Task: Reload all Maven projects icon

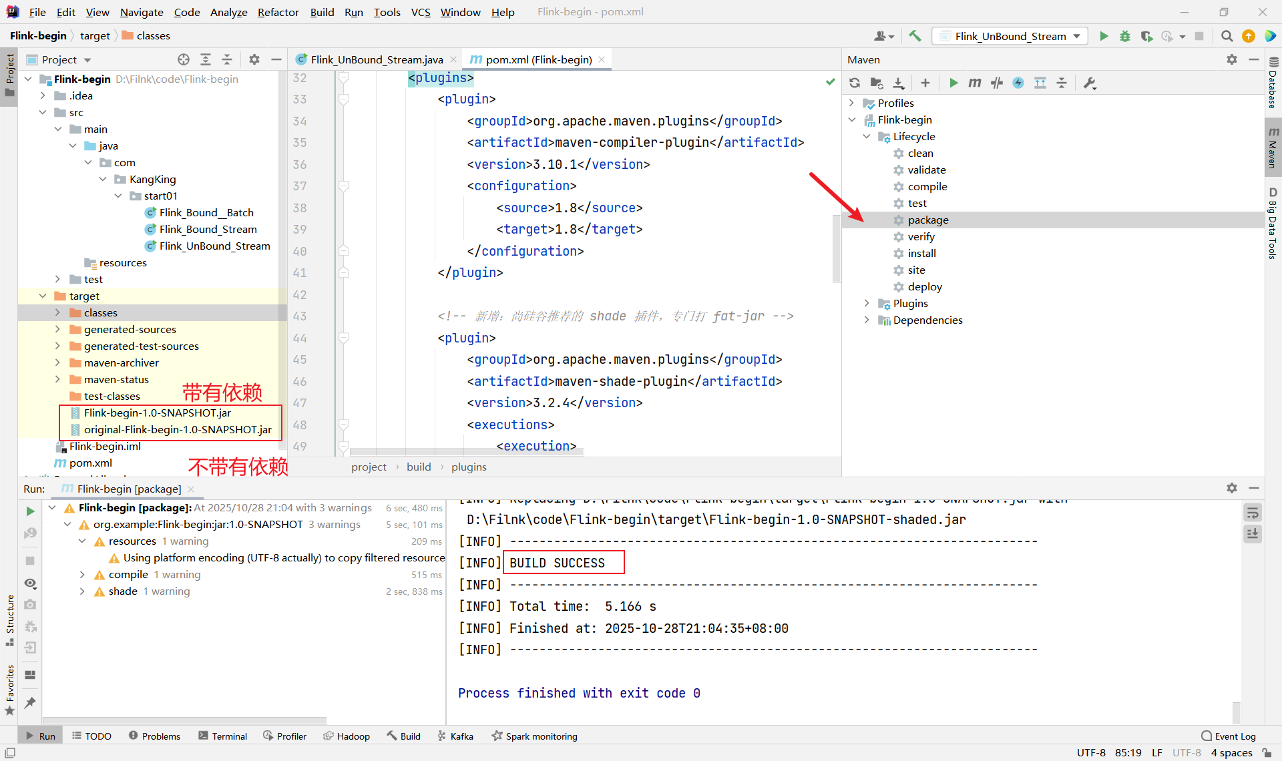Action: pos(855,83)
